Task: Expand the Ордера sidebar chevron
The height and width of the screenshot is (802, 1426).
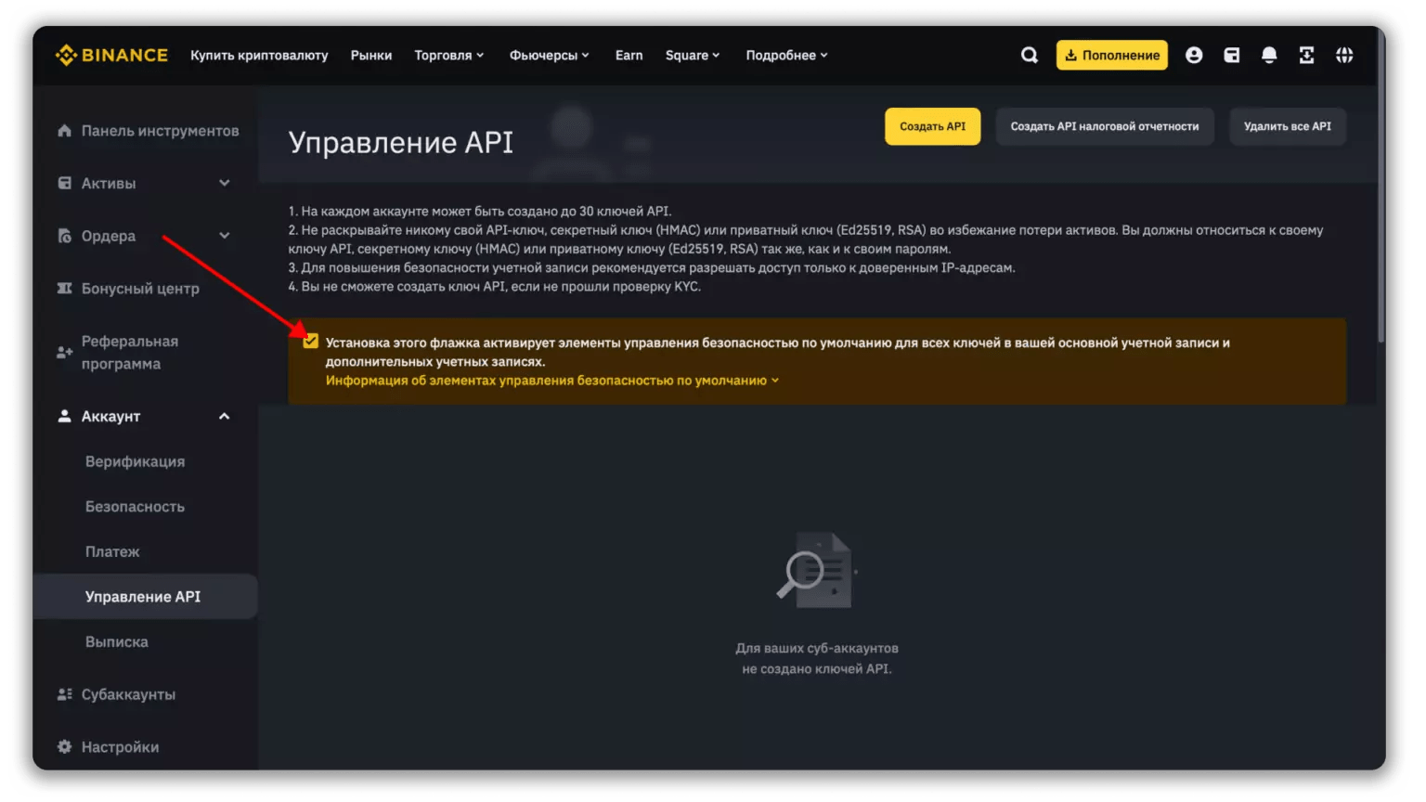Action: coord(224,236)
